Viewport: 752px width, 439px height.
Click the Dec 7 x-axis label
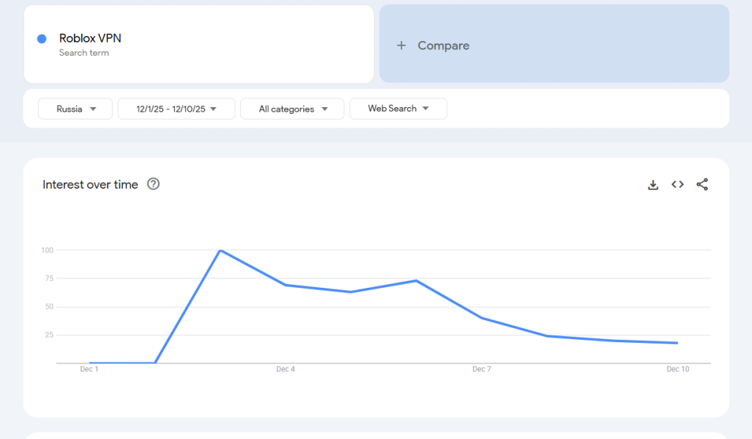482,369
